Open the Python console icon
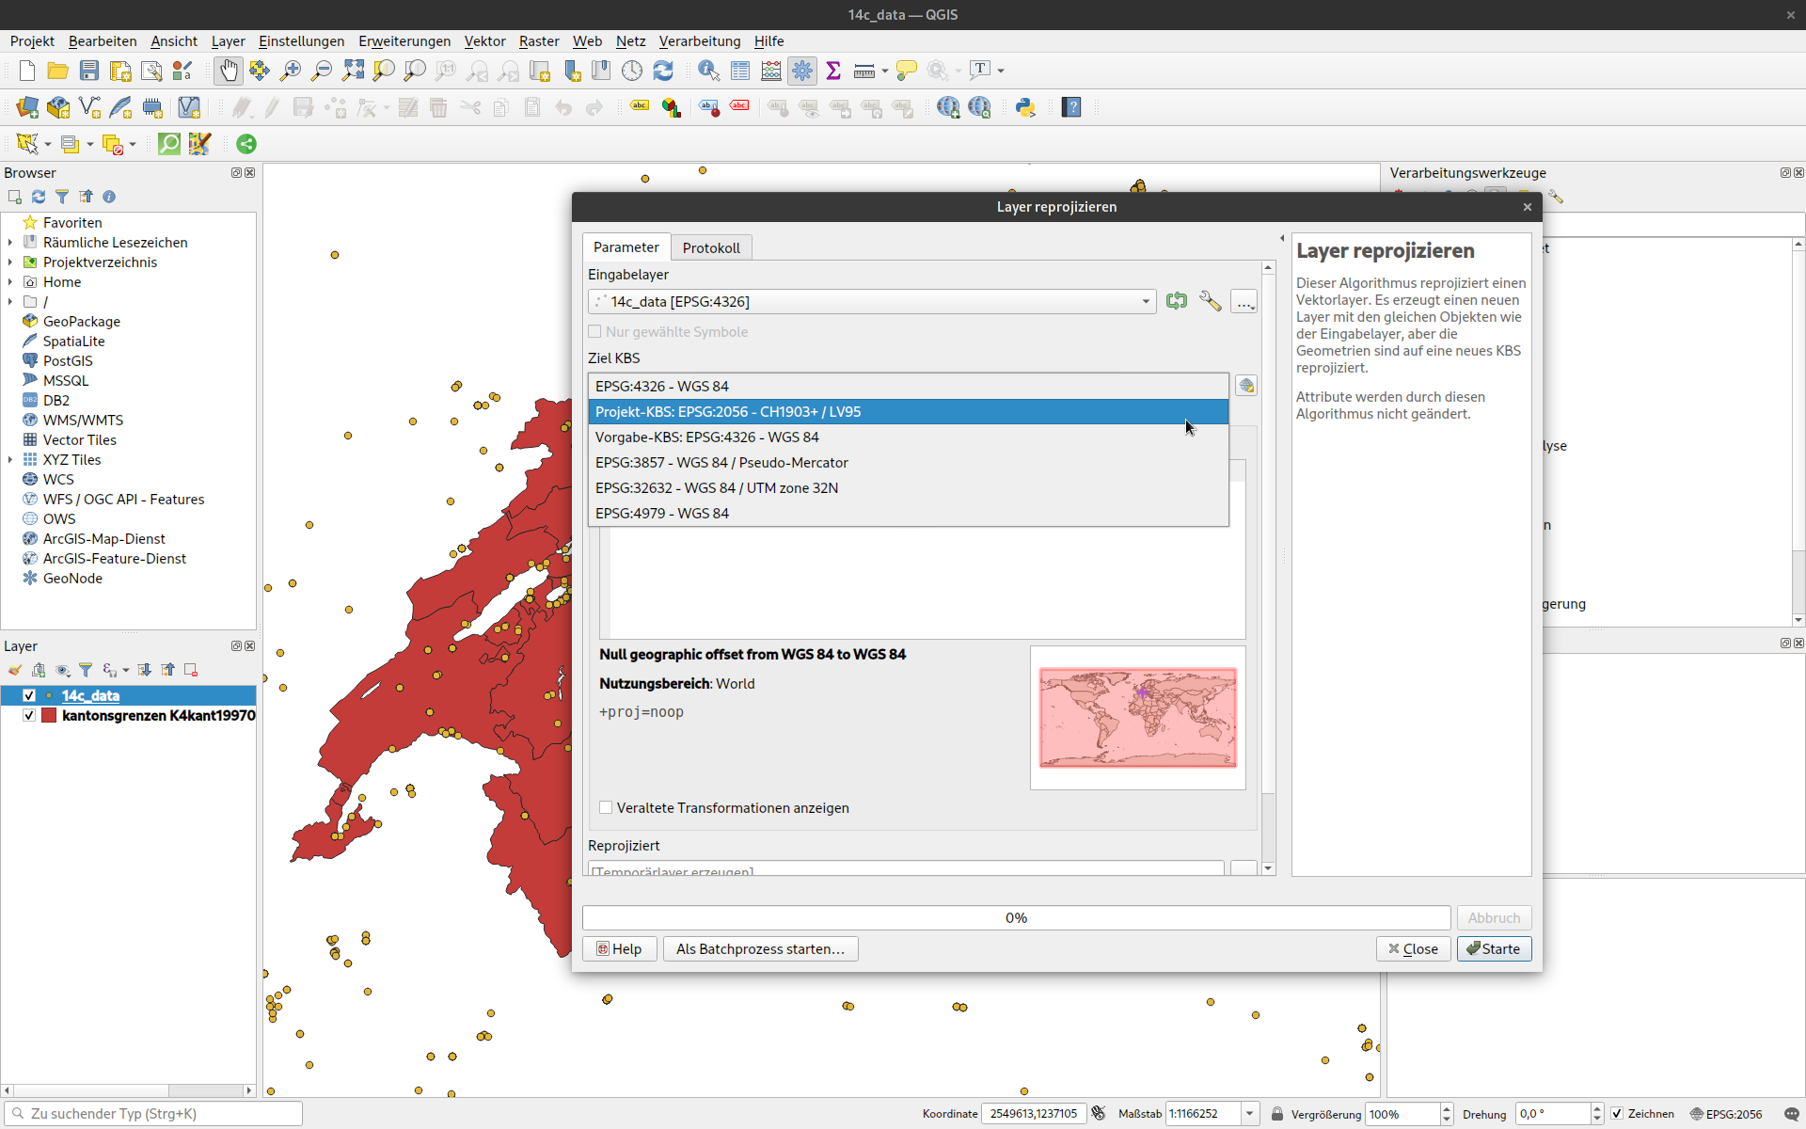 click(1025, 107)
